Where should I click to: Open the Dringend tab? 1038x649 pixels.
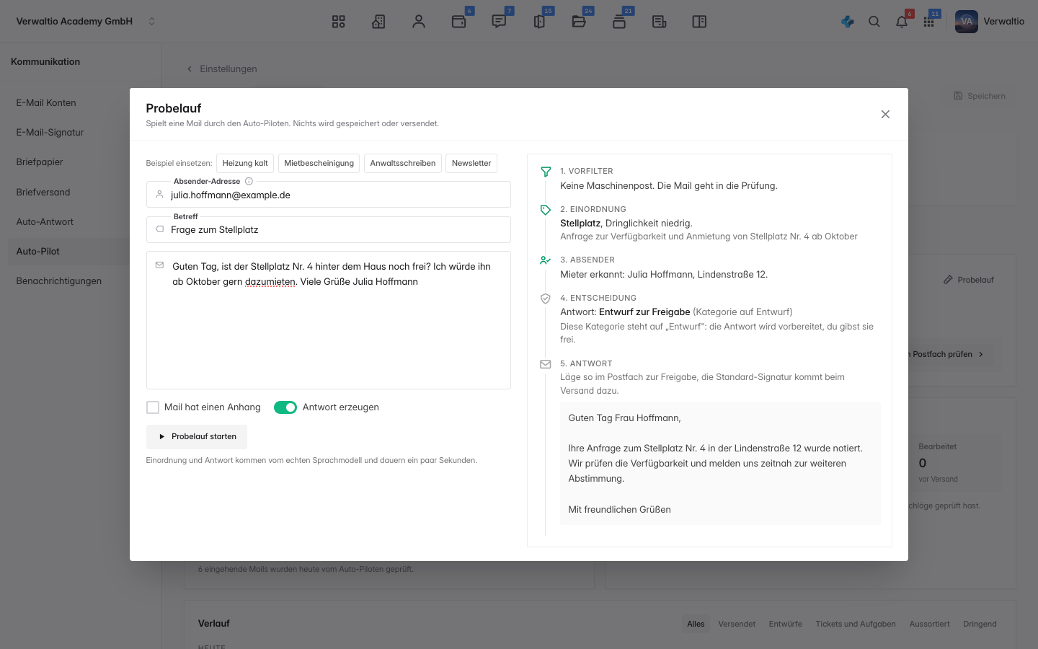tap(980, 624)
